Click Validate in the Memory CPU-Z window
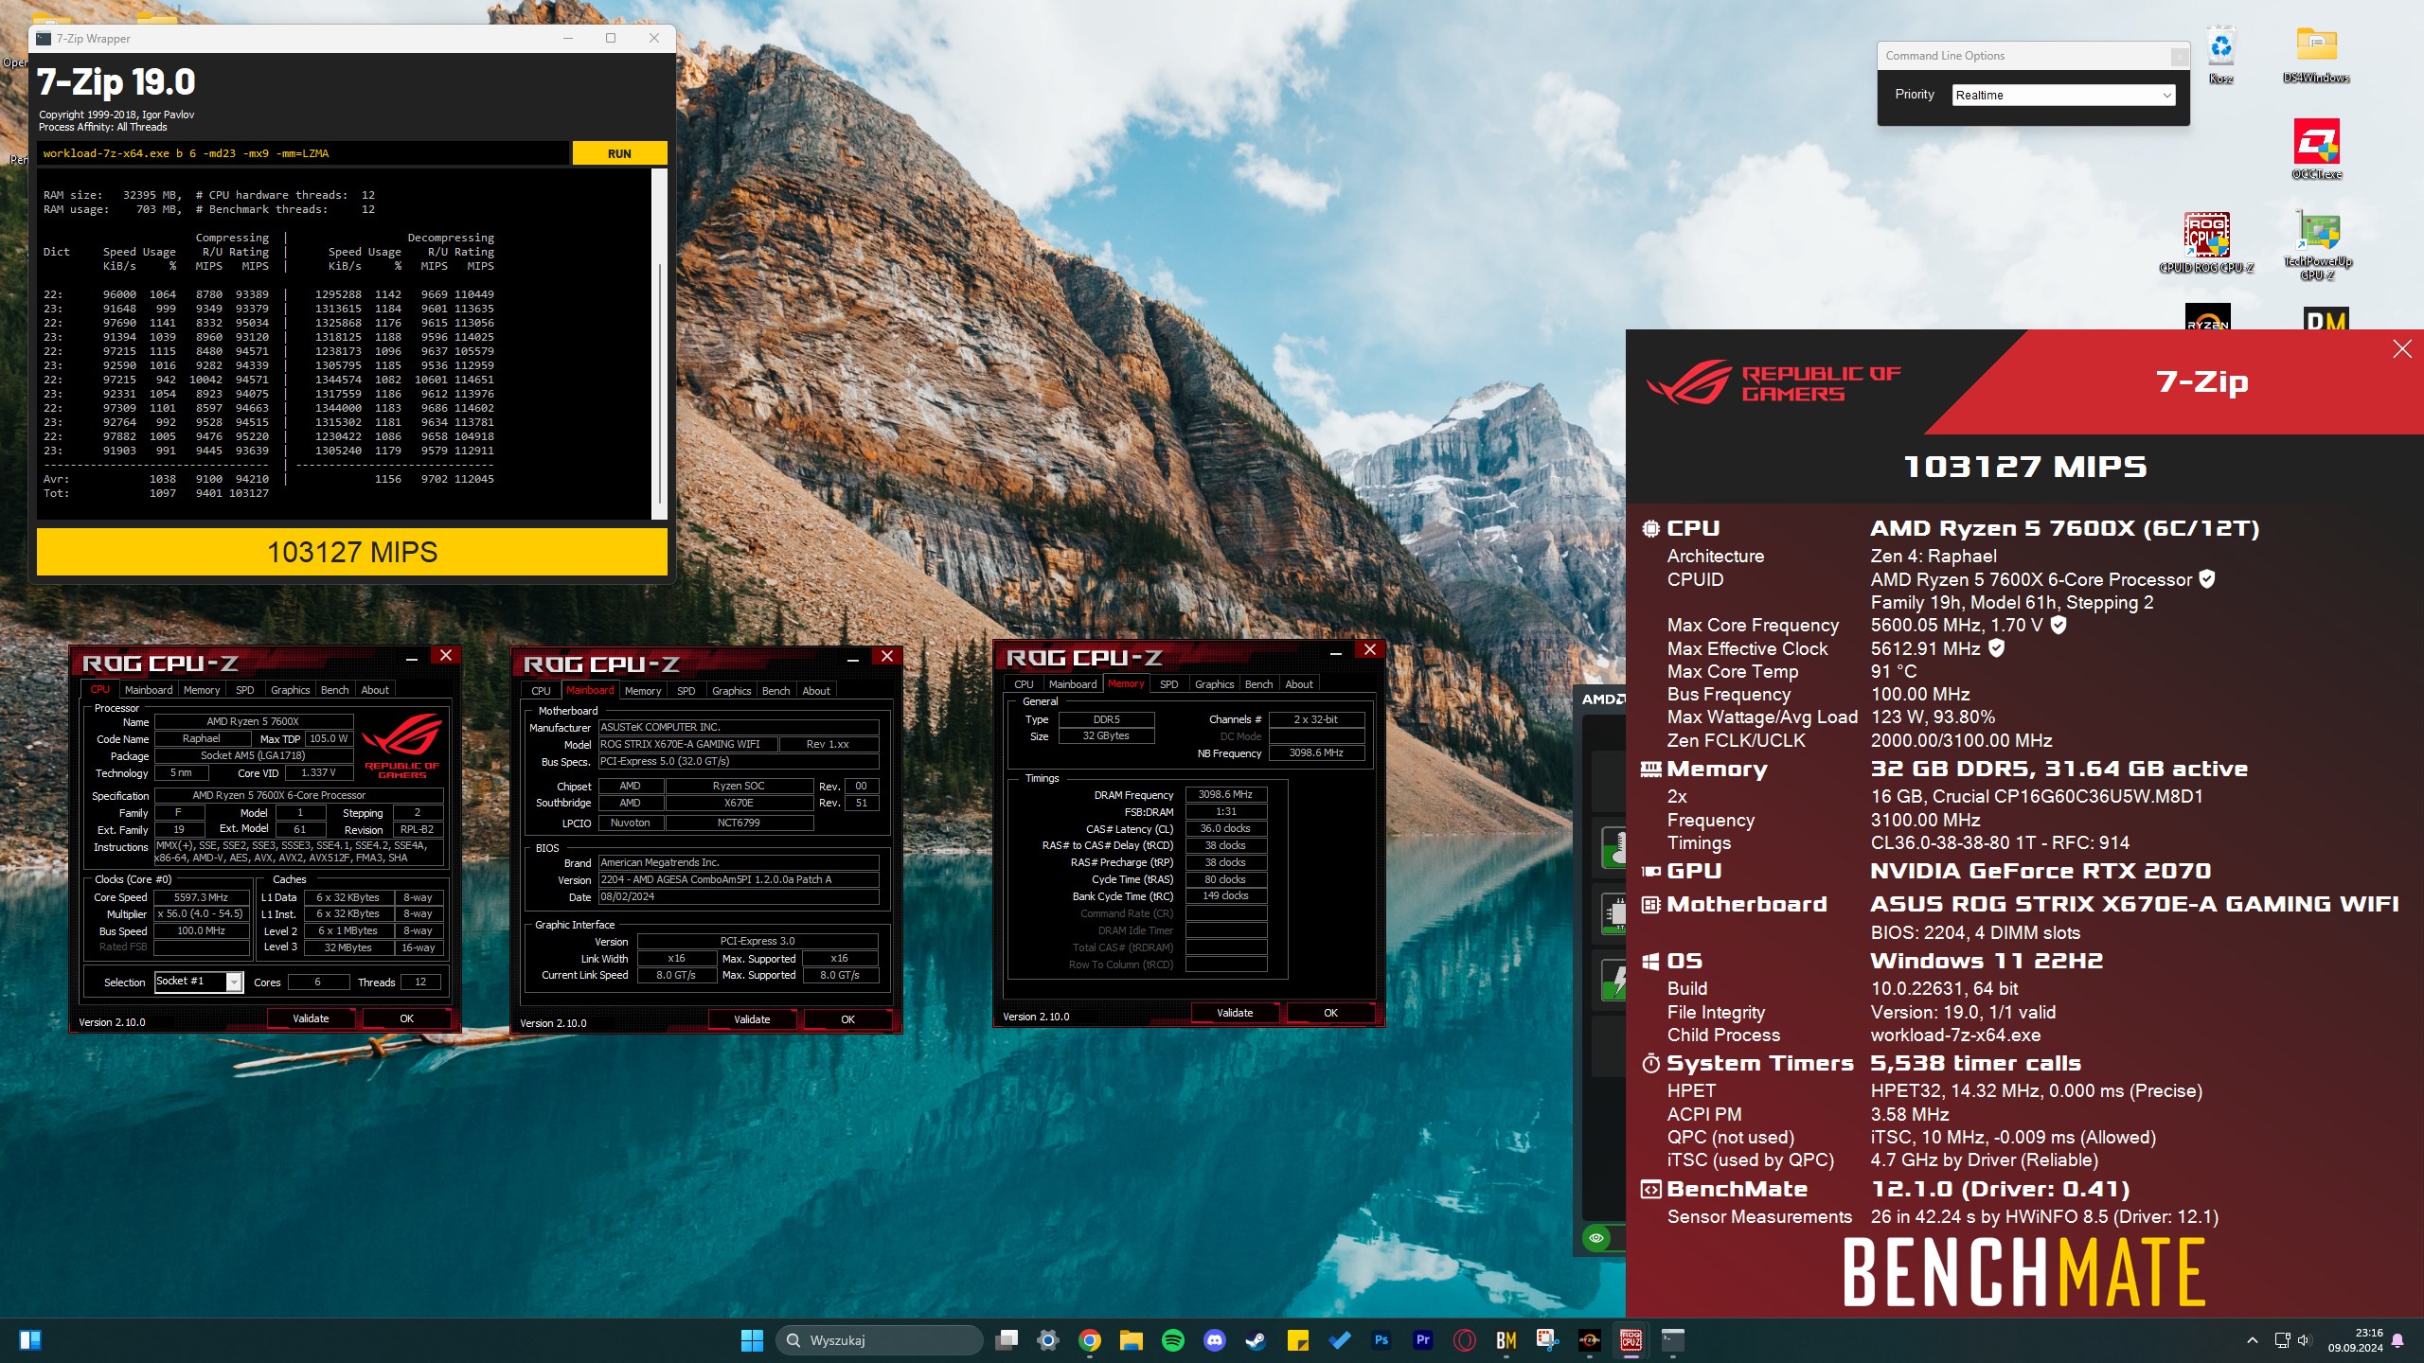The height and width of the screenshot is (1363, 2424). tap(1235, 1013)
